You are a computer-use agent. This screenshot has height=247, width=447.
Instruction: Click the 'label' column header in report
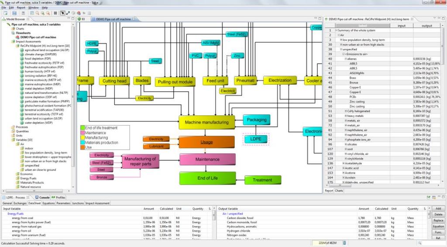click(x=363, y=26)
